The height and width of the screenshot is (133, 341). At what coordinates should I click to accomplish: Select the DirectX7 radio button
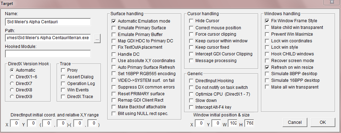coord(12,83)
